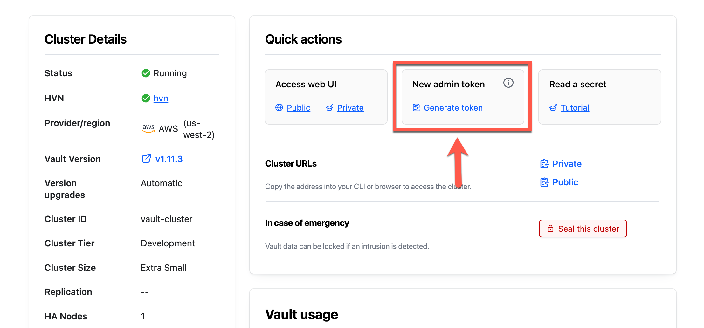Open the info icon on New admin token card
Screen dimensions: 704x328
click(508, 83)
